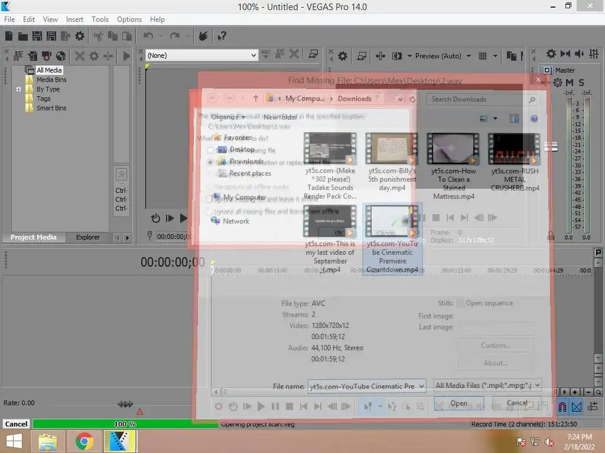Open the Organize dropdown in file dialog

(229, 117)
